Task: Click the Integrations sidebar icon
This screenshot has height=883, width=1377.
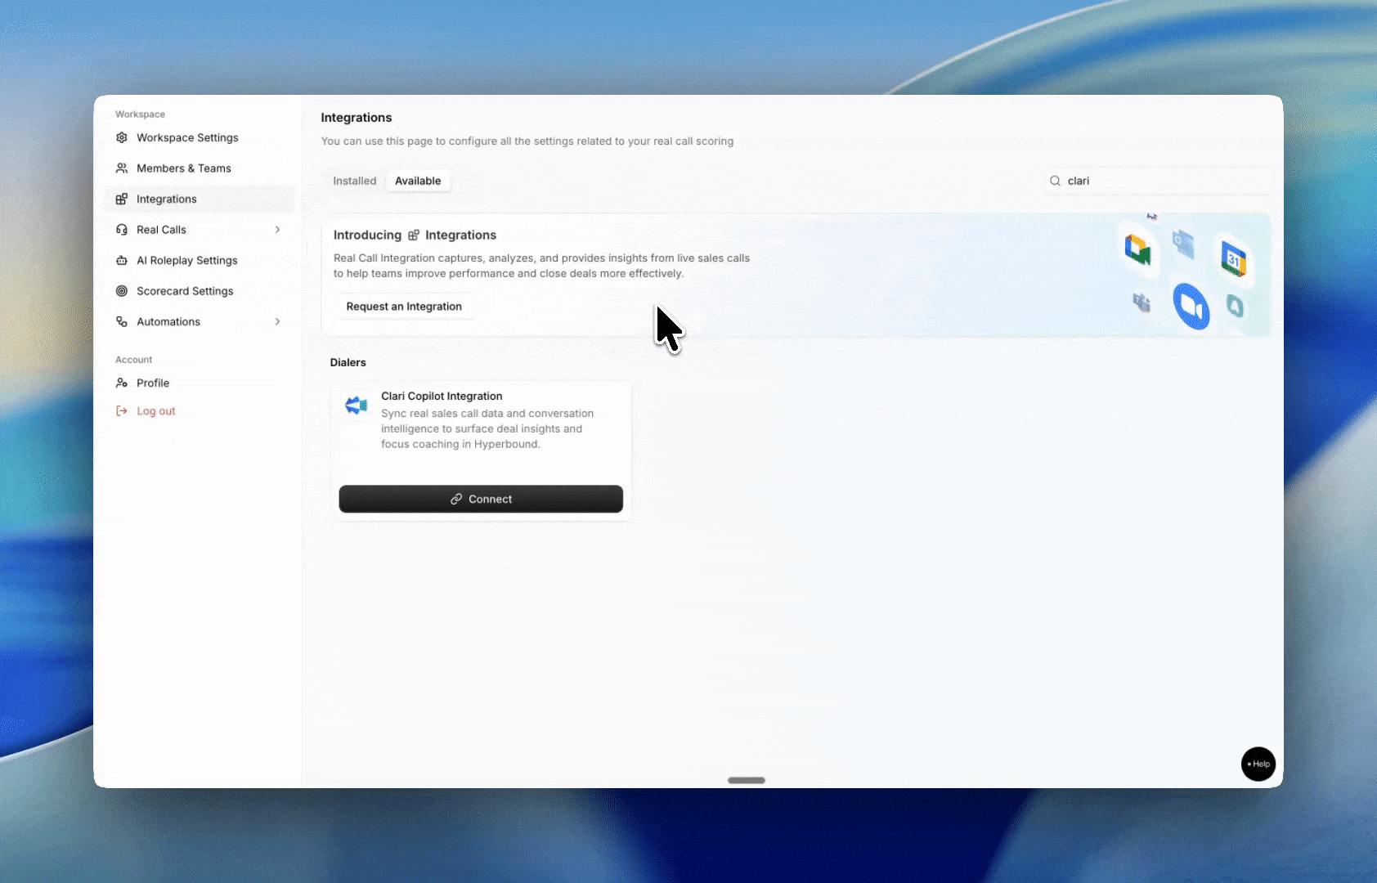Action: click(x=122, y=199)
